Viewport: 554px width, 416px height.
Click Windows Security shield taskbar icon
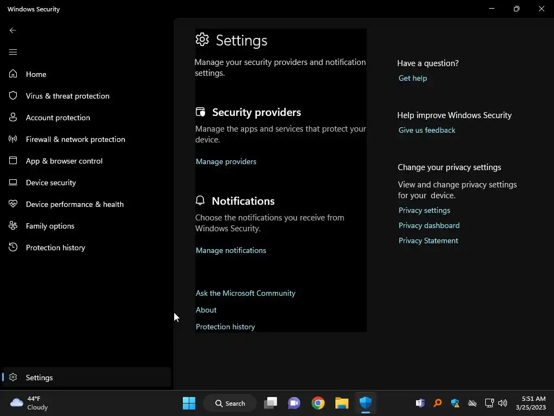[365, 403]
